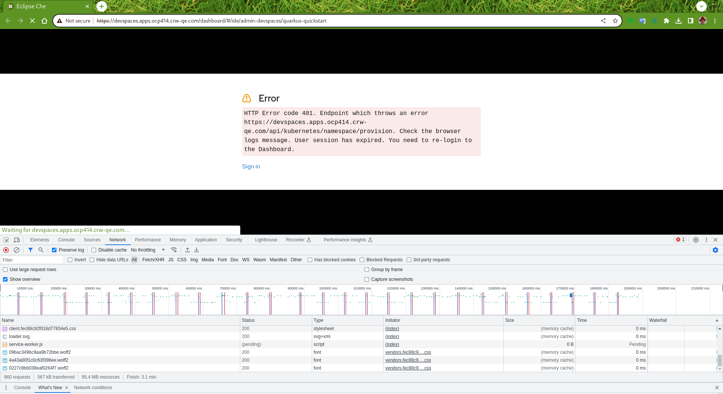This screenshot has height=394, width=723.
Task: Switch to the Console tab in DevTools
Action: [66, 240]
